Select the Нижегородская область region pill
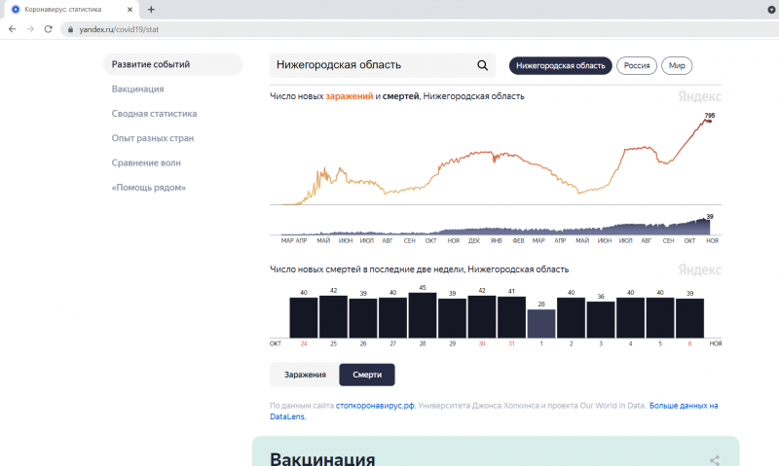The image size is (779, 466). click(x=561, y=65)
